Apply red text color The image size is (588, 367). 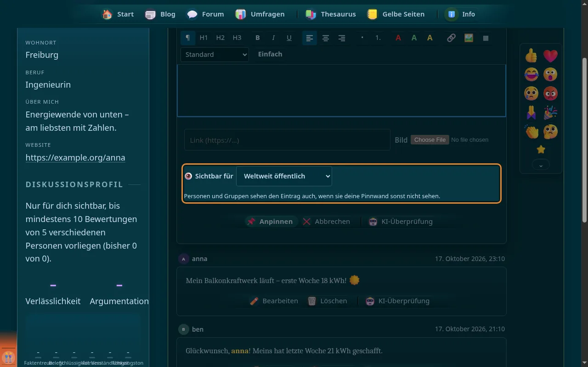[x=398, y=38]
